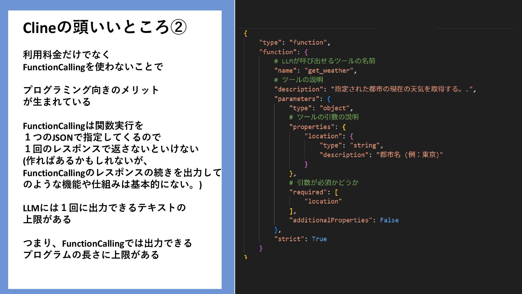
Task: Click the code line '"name": "get_weather",'
Action: pos(315,71)
